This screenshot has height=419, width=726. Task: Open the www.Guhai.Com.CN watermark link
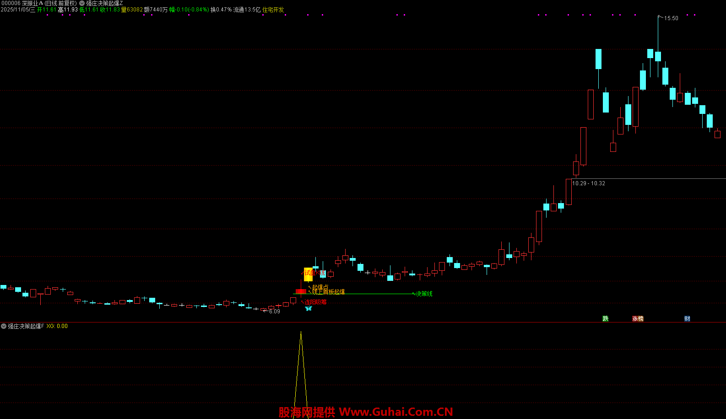[x=366, y=412]
